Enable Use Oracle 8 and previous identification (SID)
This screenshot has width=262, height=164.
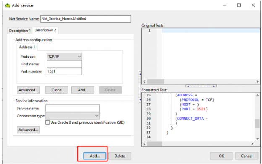pyautogui.click(x=47, y=122)
